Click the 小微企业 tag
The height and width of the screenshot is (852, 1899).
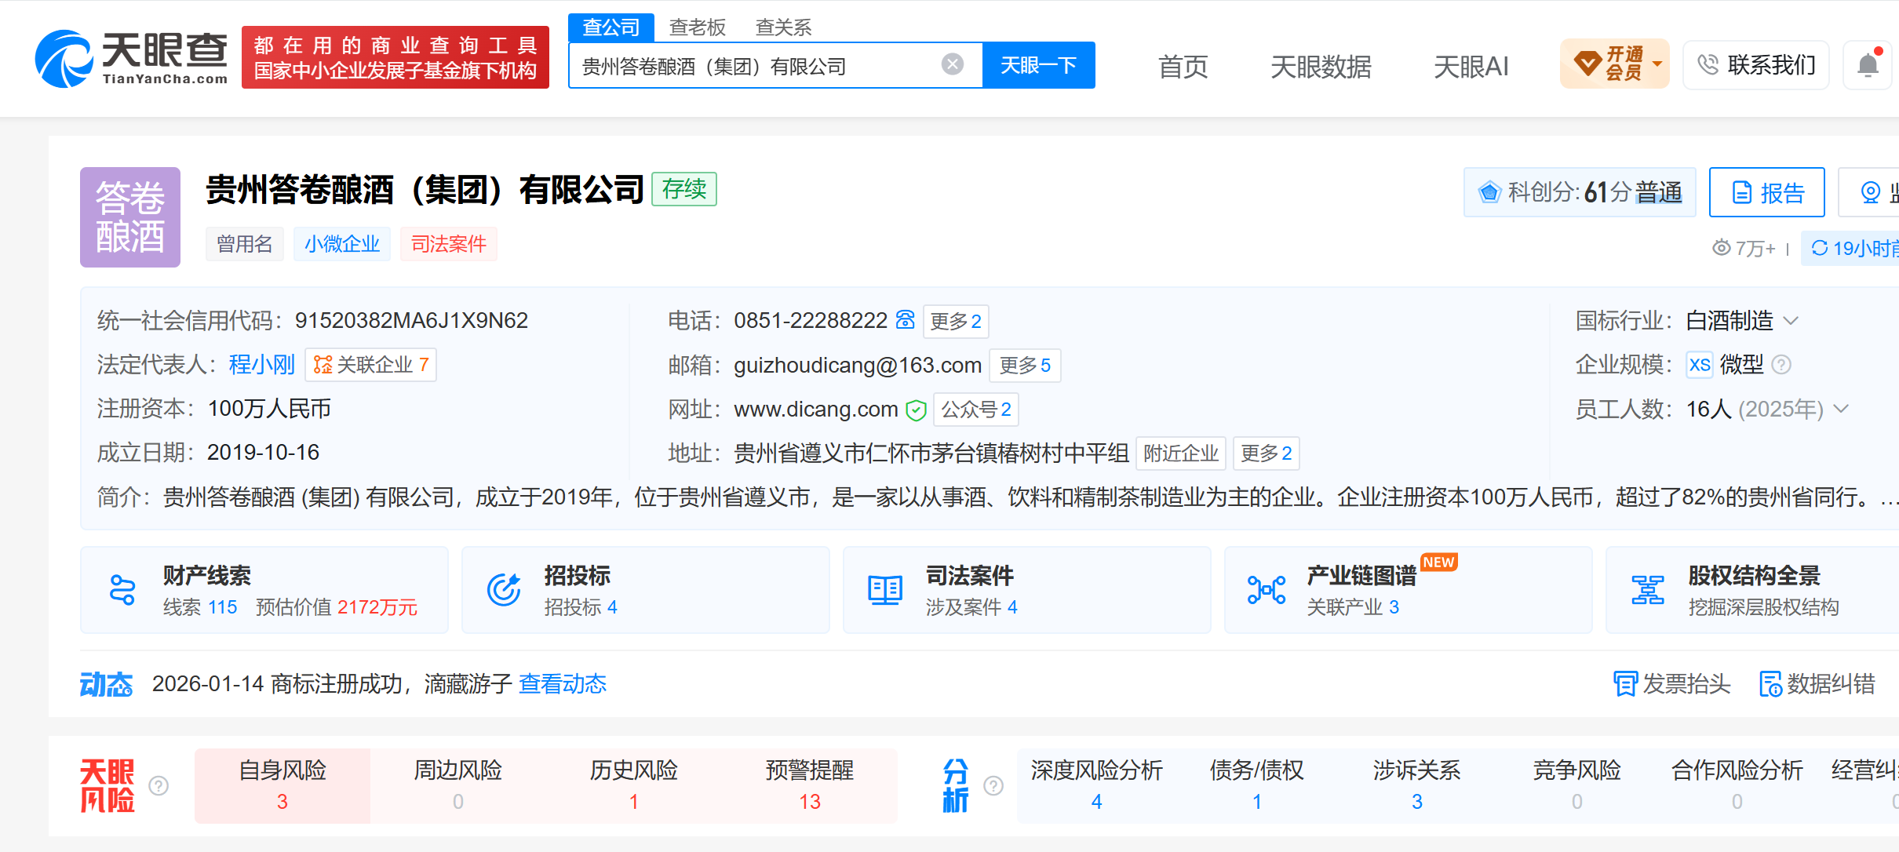pos(342,244)
